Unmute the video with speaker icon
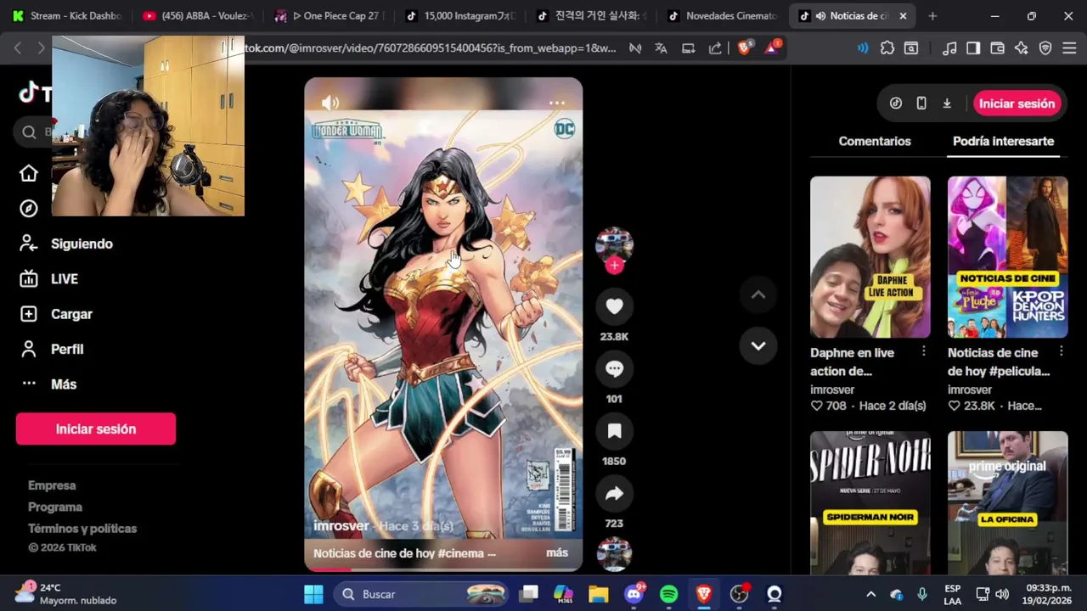Viewport: 1087px width, 611px height. (330, 104)
